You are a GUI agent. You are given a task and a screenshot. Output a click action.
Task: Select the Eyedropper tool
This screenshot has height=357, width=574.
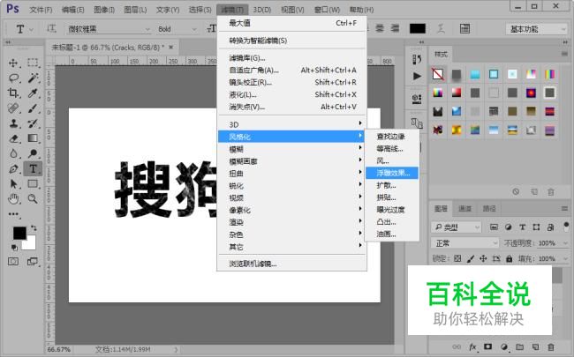point(33,93)
